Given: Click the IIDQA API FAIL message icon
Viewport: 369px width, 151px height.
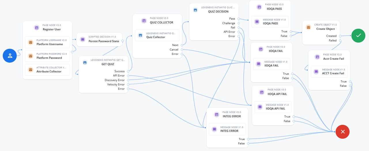Looking at the screenshot, I should 260,107.
